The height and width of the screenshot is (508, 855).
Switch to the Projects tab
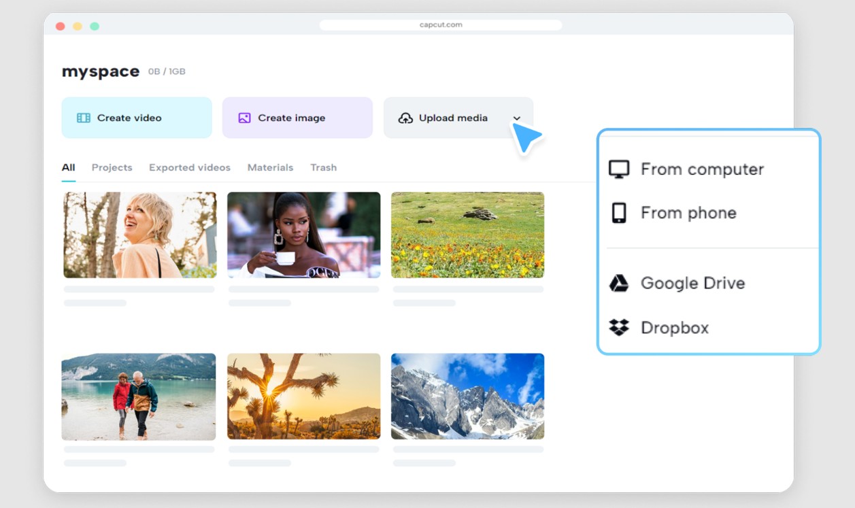pos(112,167)
